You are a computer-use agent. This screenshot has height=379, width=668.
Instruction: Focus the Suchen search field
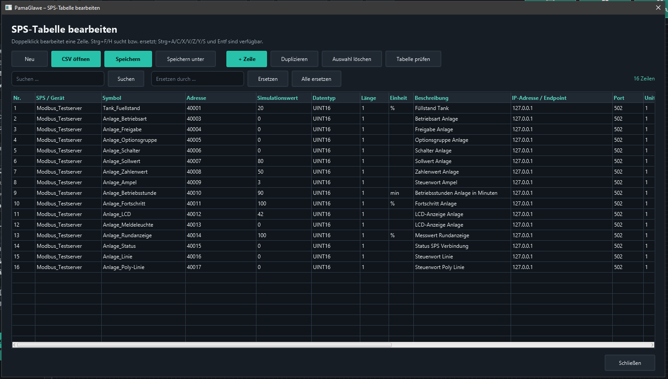[x=58, y=79]
